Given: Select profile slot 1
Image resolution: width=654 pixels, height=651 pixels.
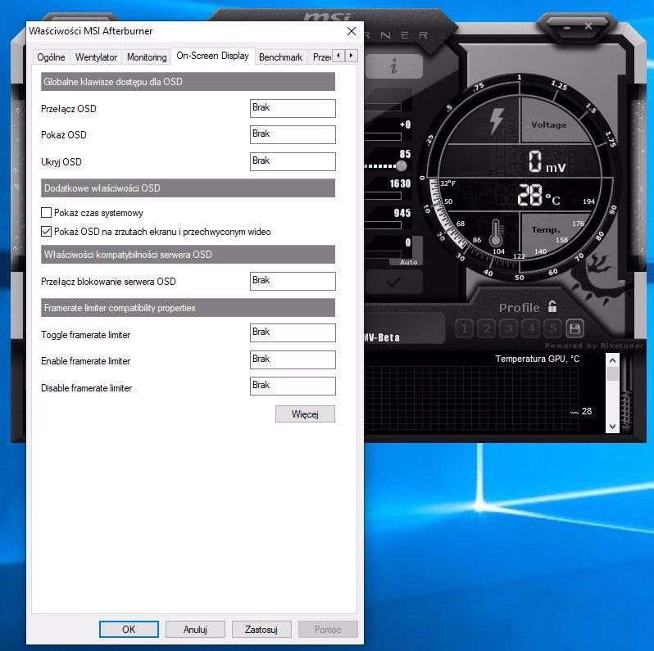Looking at the screenshot, I should 464,329.
